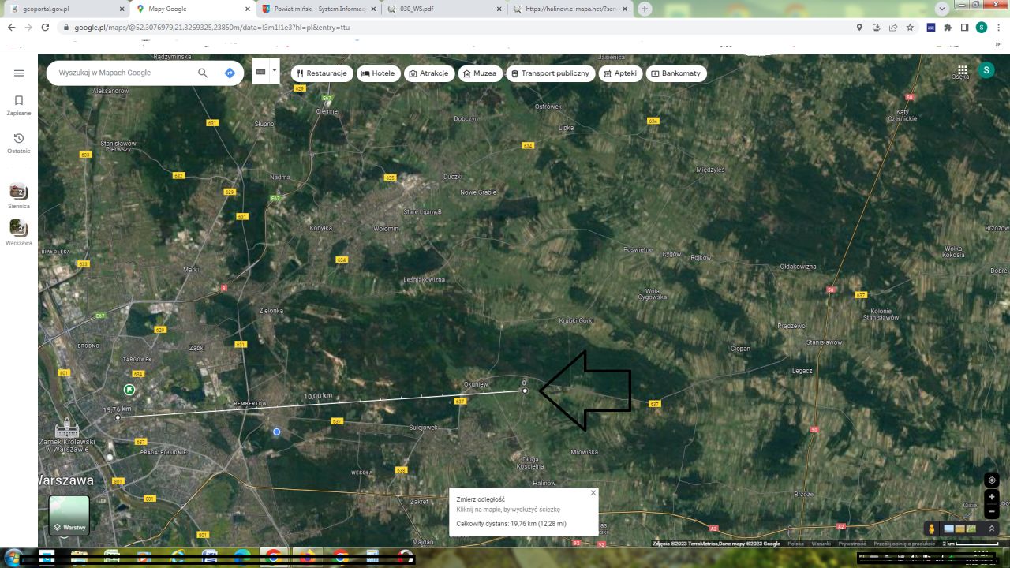Switch to the geoportal.gov.pl tab
The image size is (1010, 568).
click(67, 9)
